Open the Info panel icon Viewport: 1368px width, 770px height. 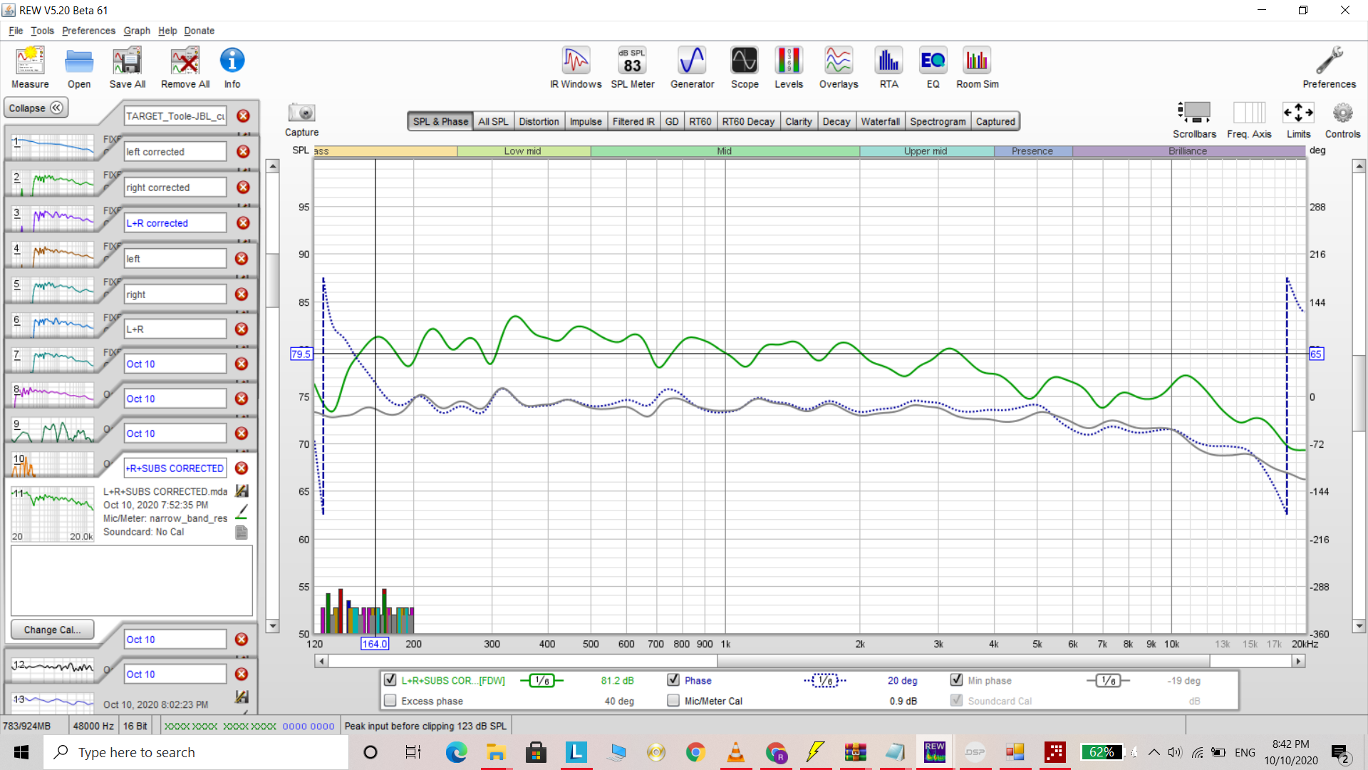click(232, 68)
